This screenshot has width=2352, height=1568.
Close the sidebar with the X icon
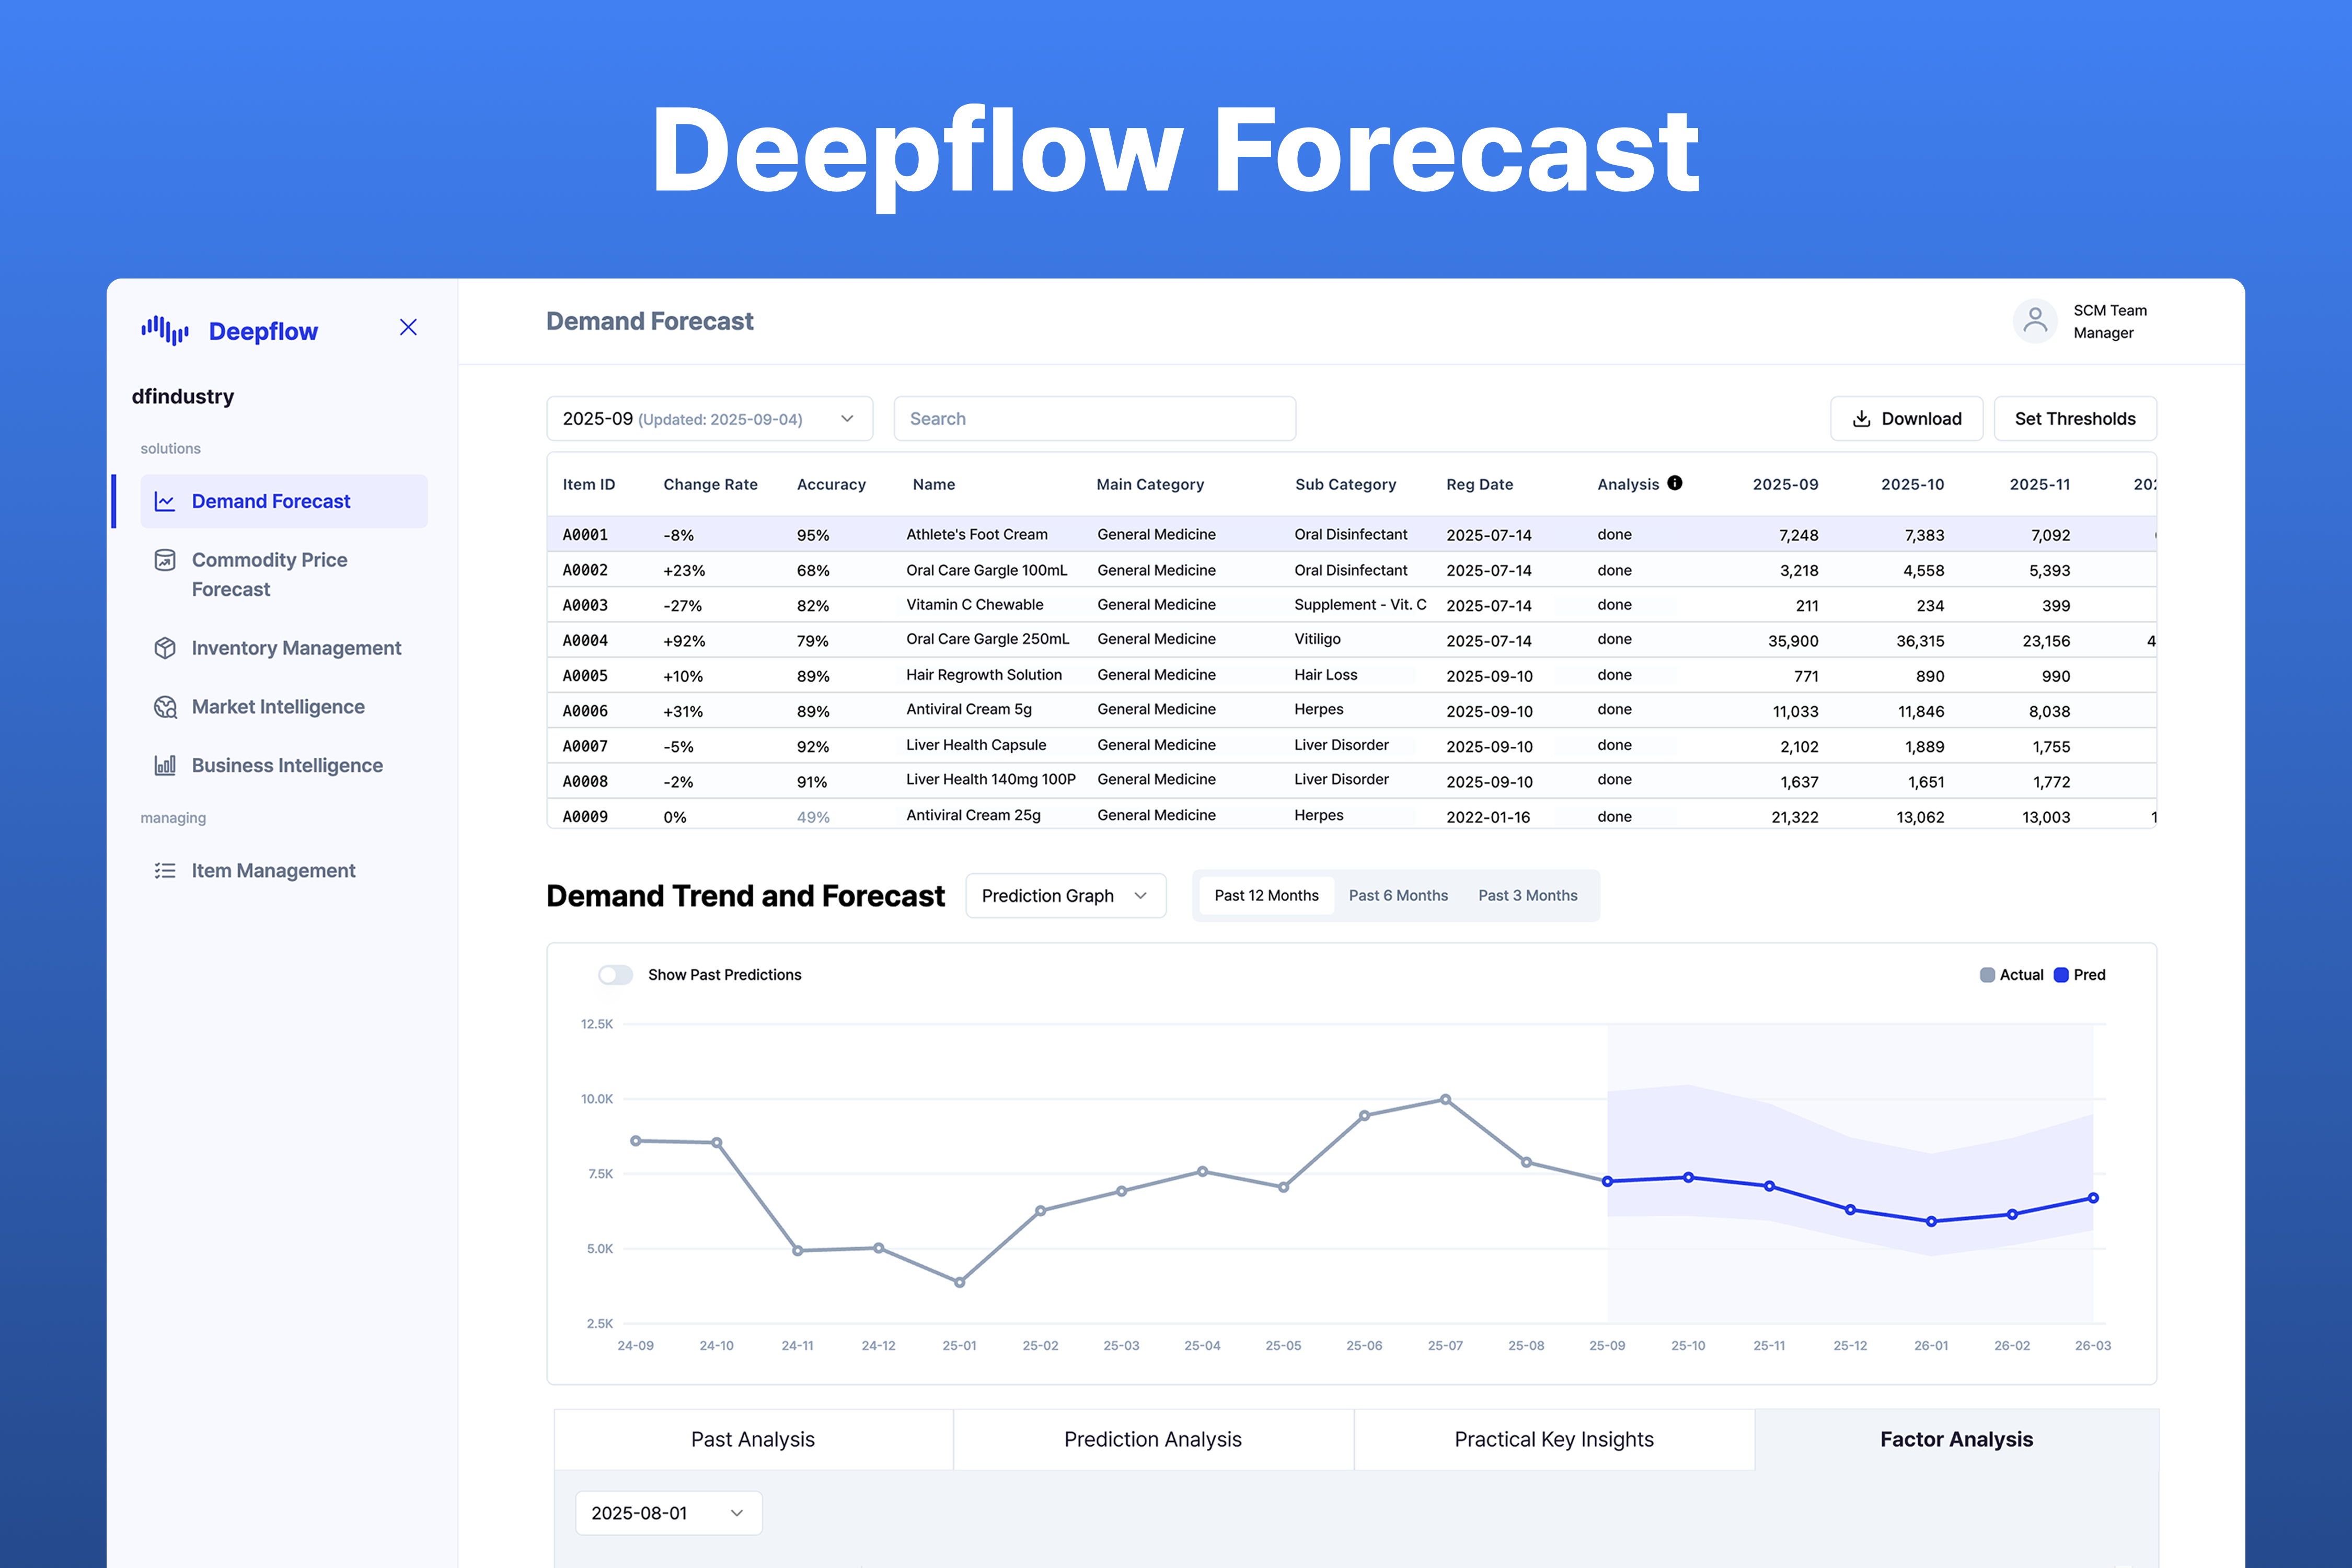[408, 327]
